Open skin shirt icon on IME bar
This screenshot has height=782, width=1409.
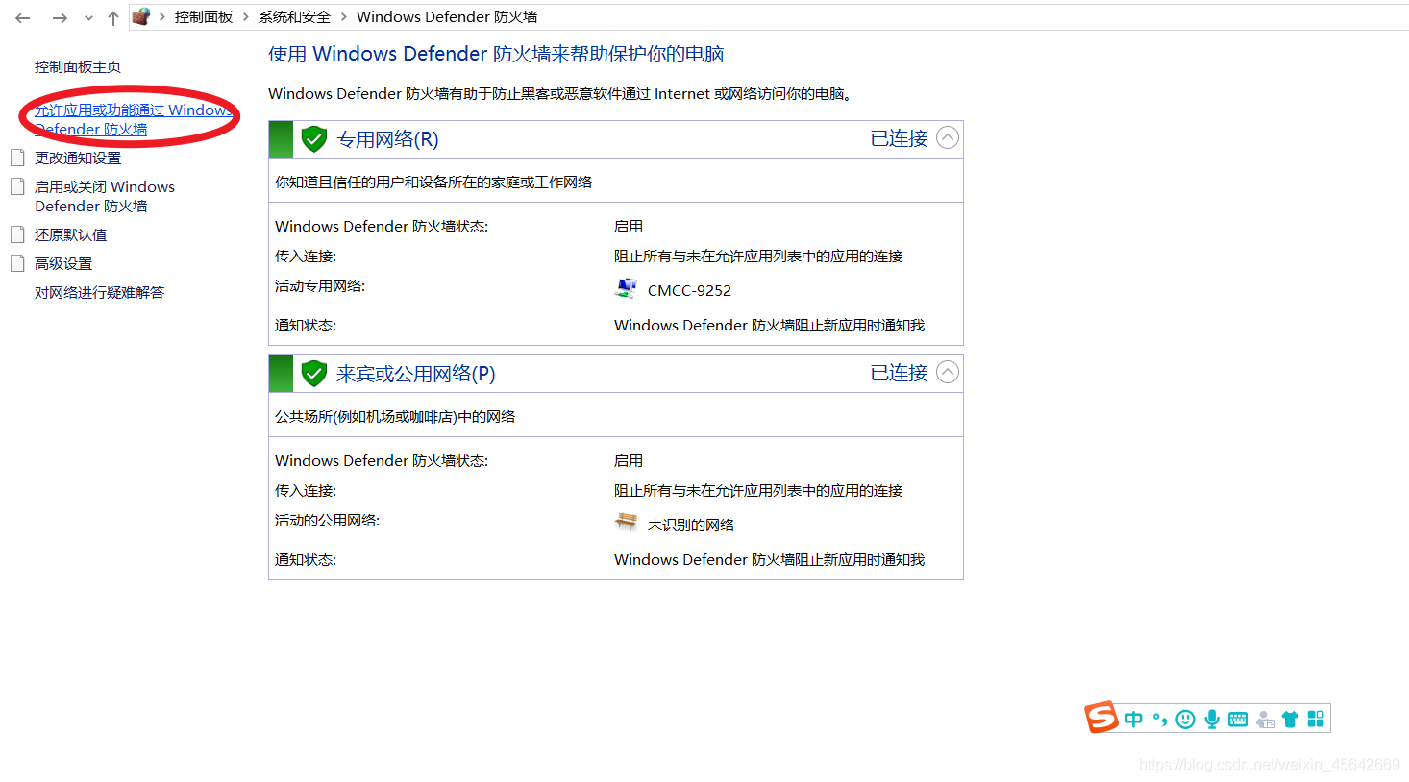(x=1290, y=720)
